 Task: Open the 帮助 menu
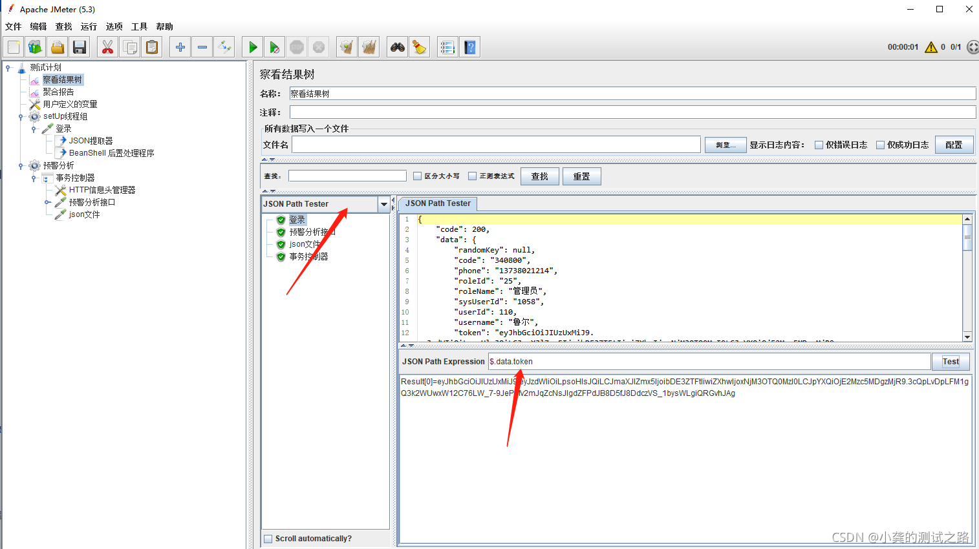coord(164,26)
